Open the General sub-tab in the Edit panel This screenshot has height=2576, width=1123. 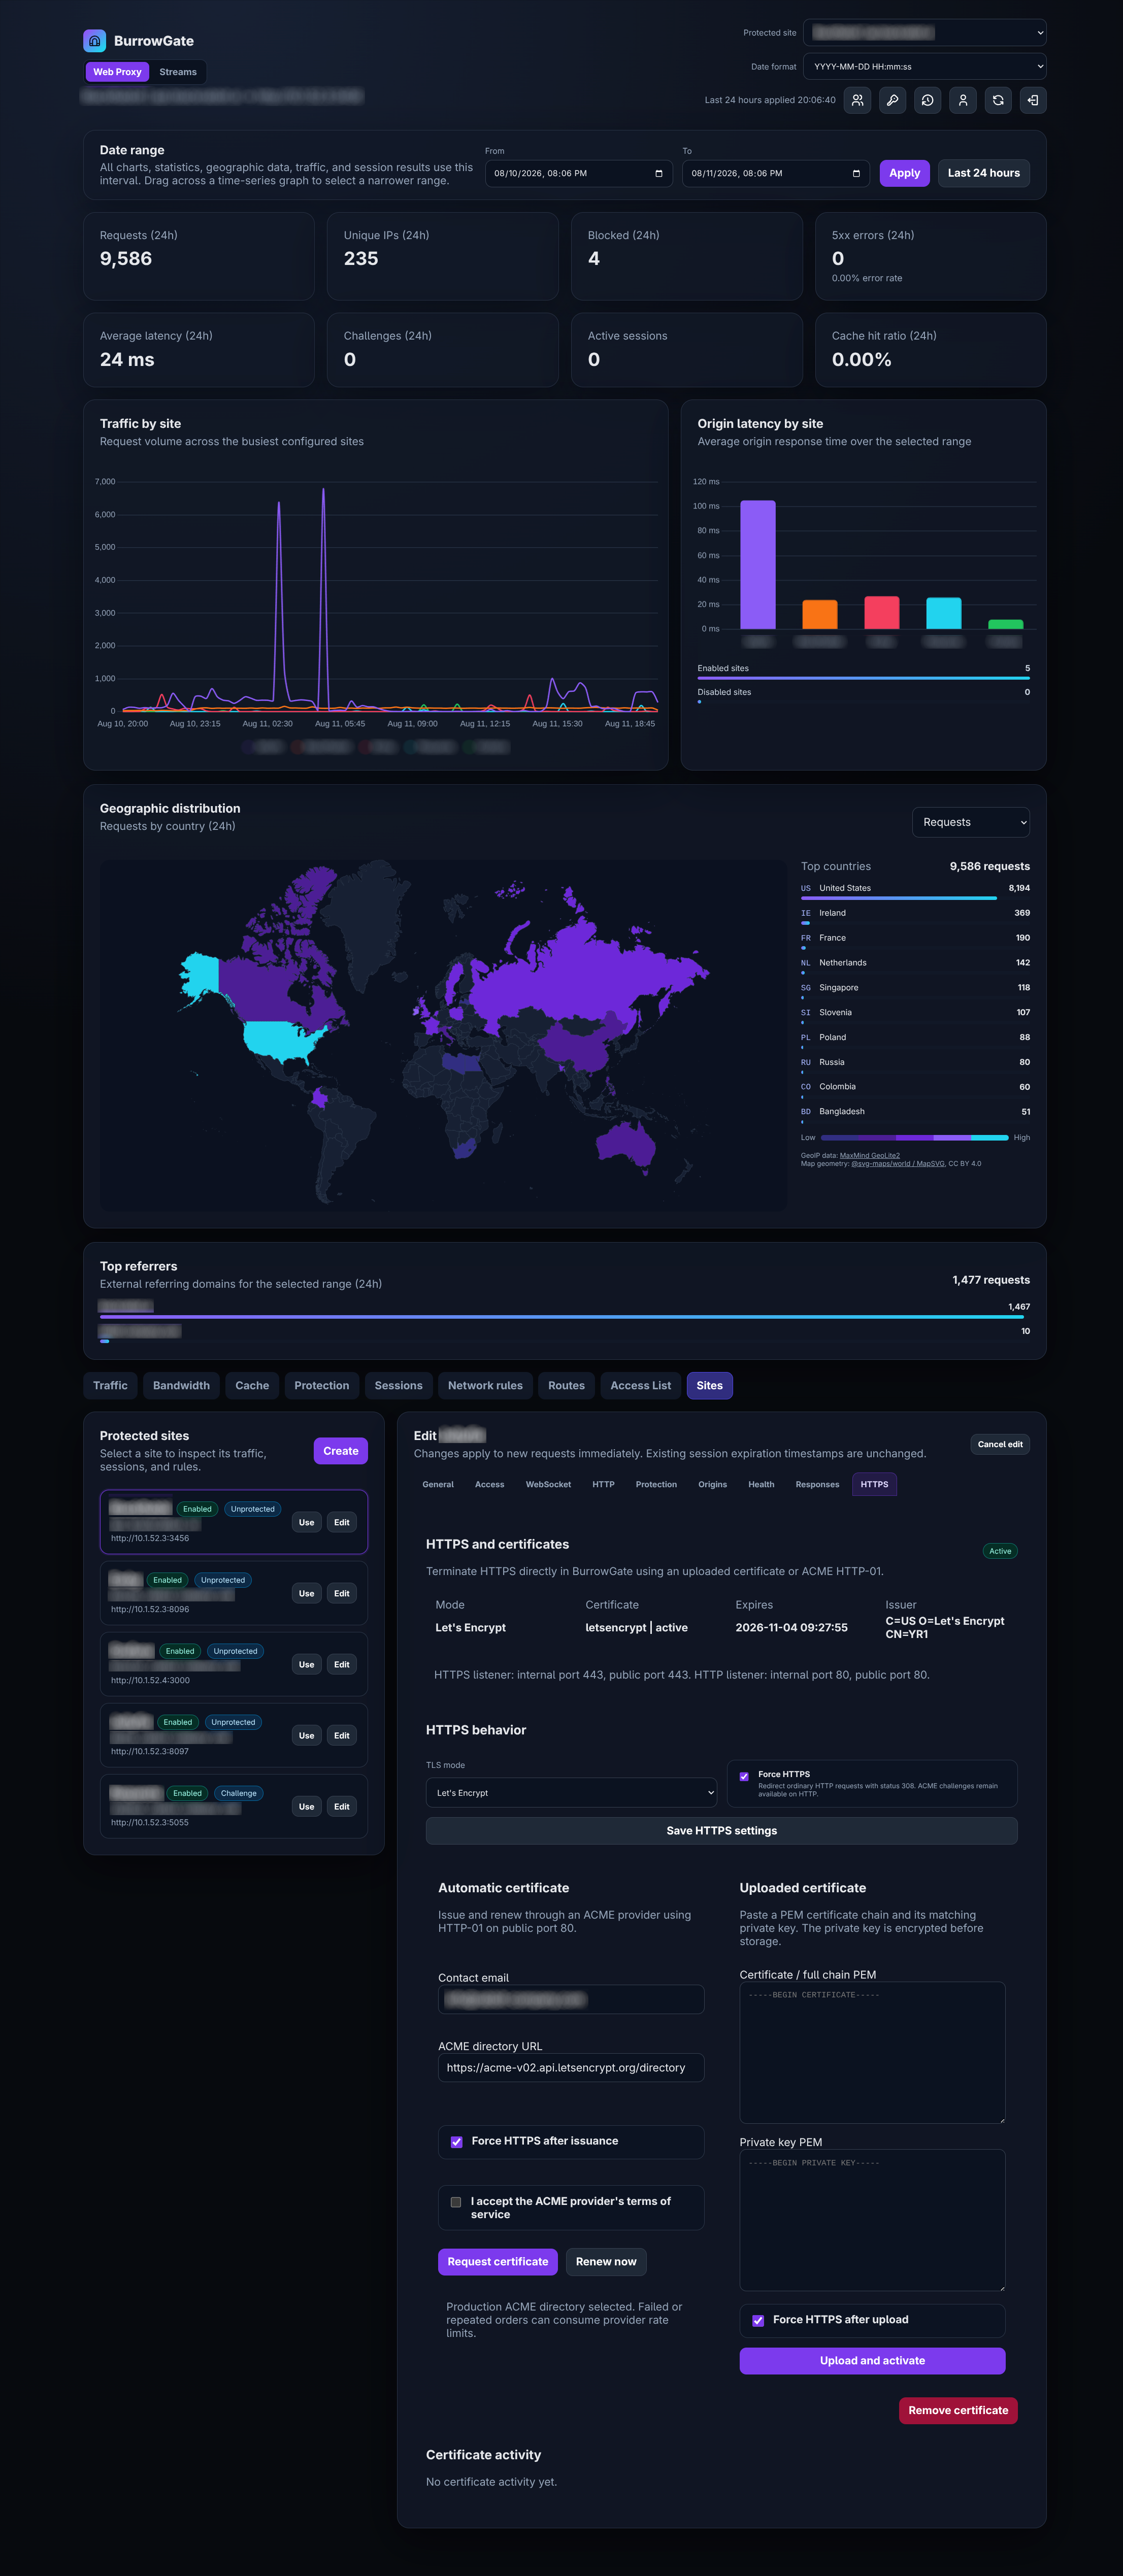[438, 1484]
